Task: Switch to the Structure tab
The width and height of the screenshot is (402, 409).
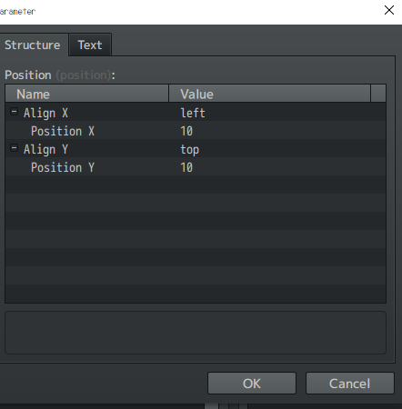Action: coord(33,45)
